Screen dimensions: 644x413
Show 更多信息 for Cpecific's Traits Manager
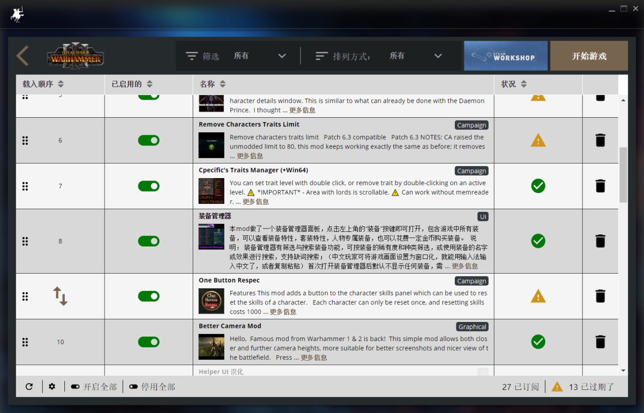[x=256, y=202]
